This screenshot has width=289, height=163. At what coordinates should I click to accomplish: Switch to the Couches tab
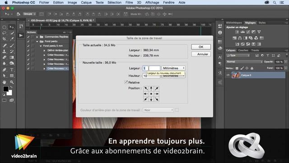pyautogui.click(x=243, y=50)
